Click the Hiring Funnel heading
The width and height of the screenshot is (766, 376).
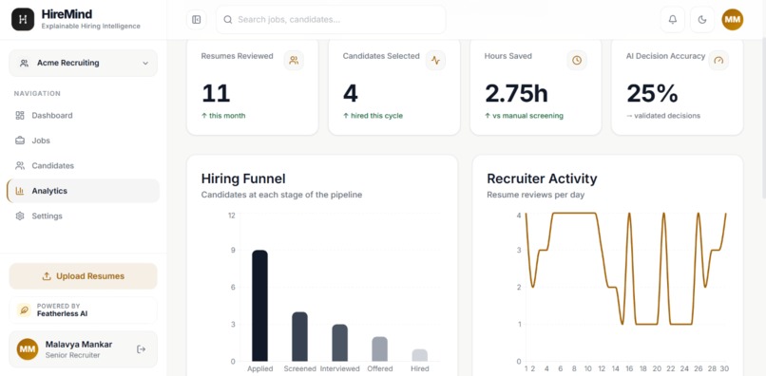click(243, 179)
